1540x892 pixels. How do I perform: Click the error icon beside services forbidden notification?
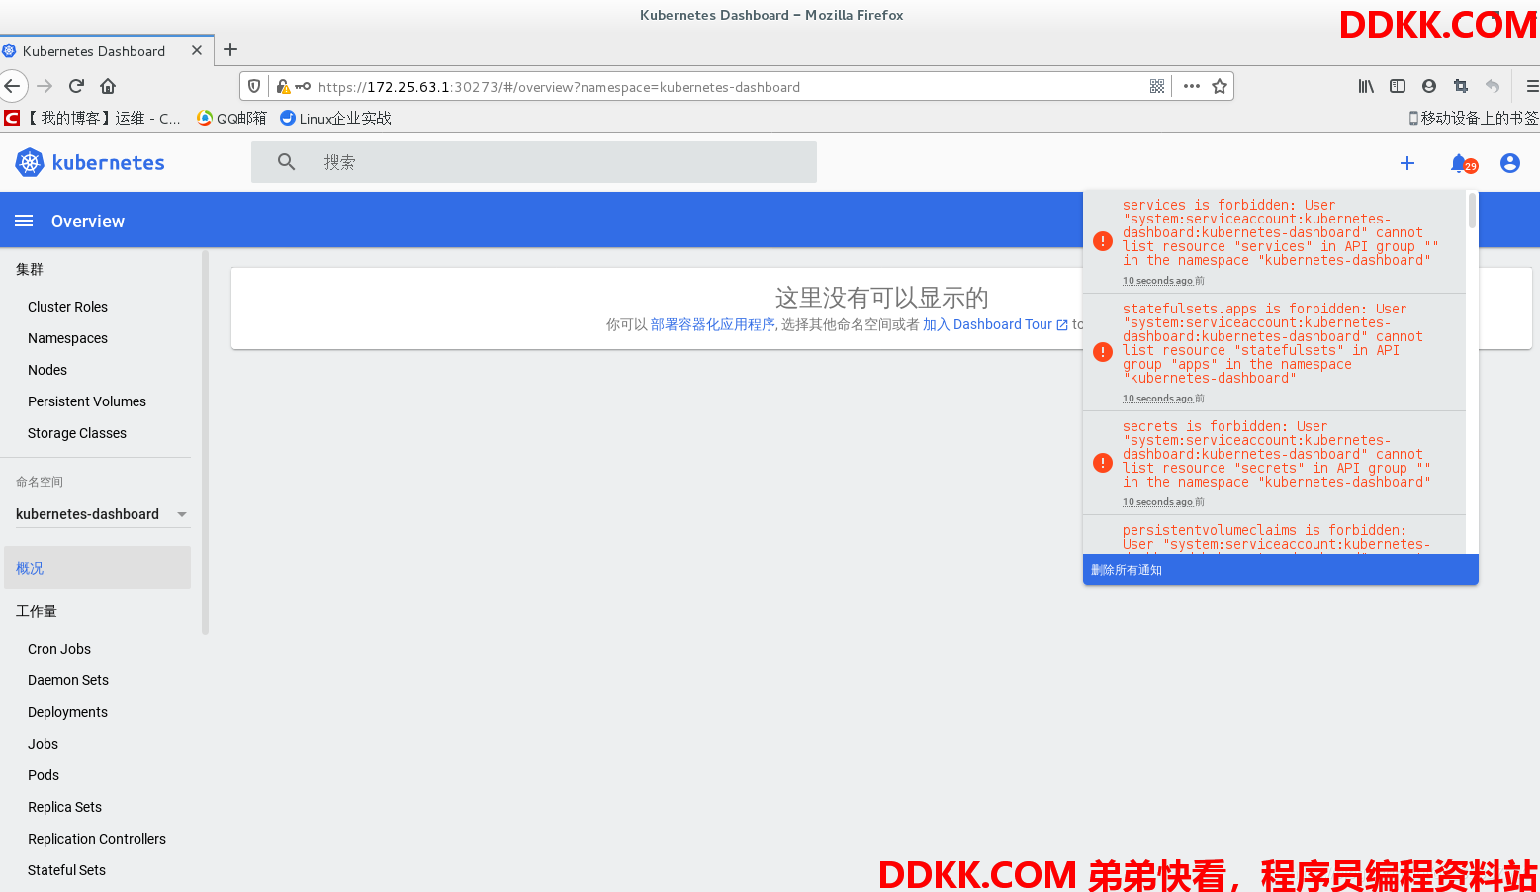1103,241
